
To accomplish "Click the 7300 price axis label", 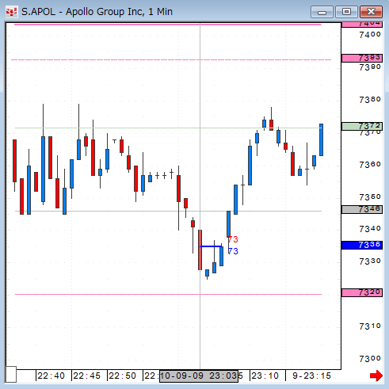I will (x=370, y=359).
